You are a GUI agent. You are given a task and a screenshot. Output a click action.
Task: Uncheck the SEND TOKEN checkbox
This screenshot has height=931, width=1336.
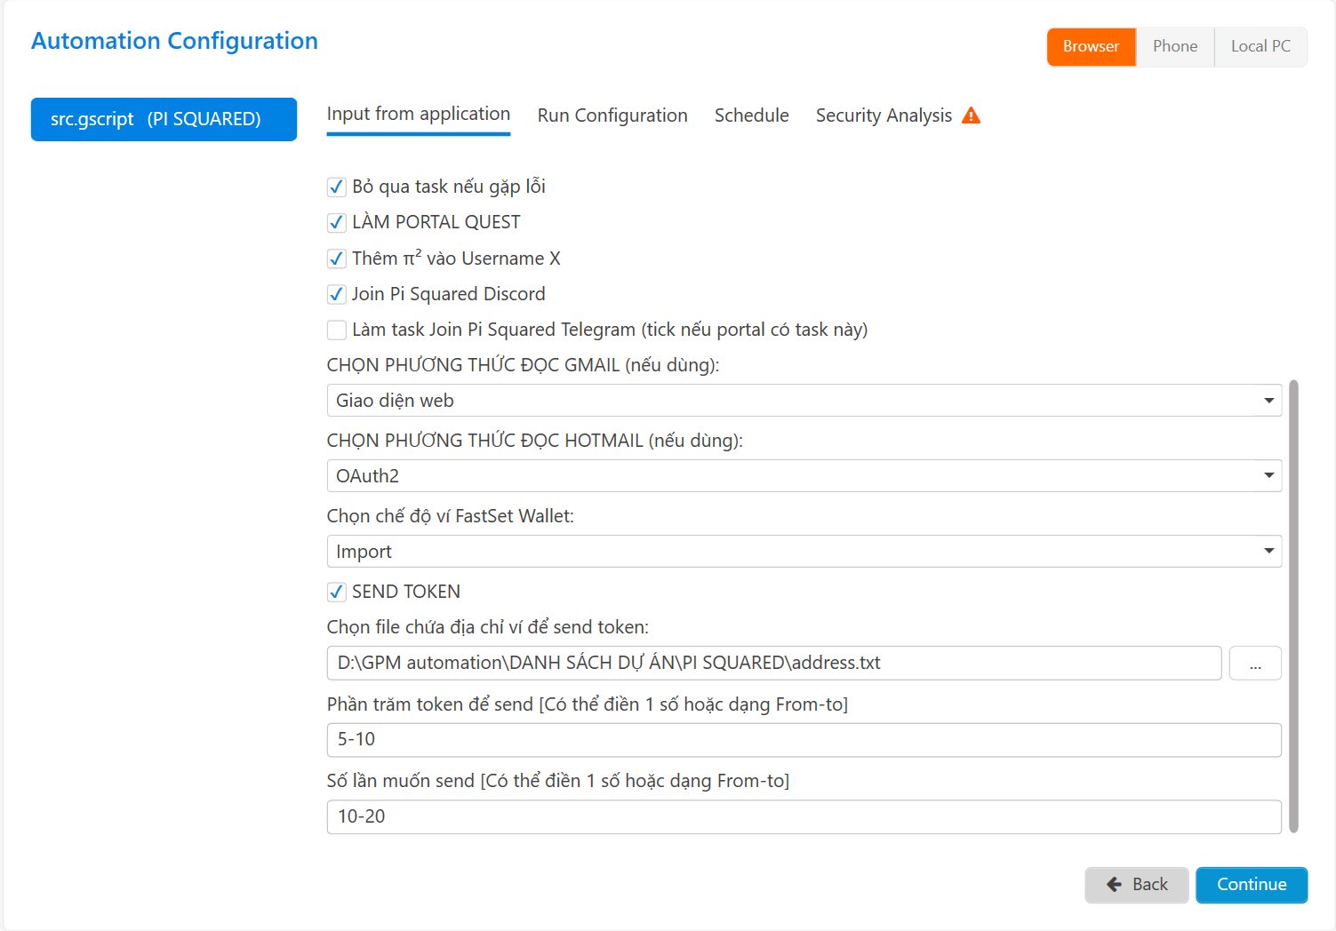point(337,592)
